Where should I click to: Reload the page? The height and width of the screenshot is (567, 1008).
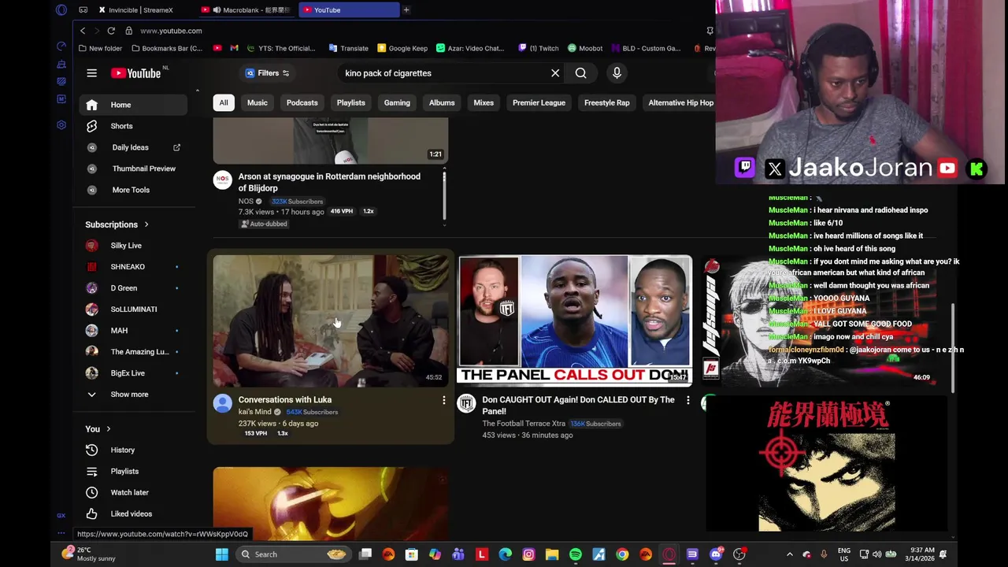[111, 31]
